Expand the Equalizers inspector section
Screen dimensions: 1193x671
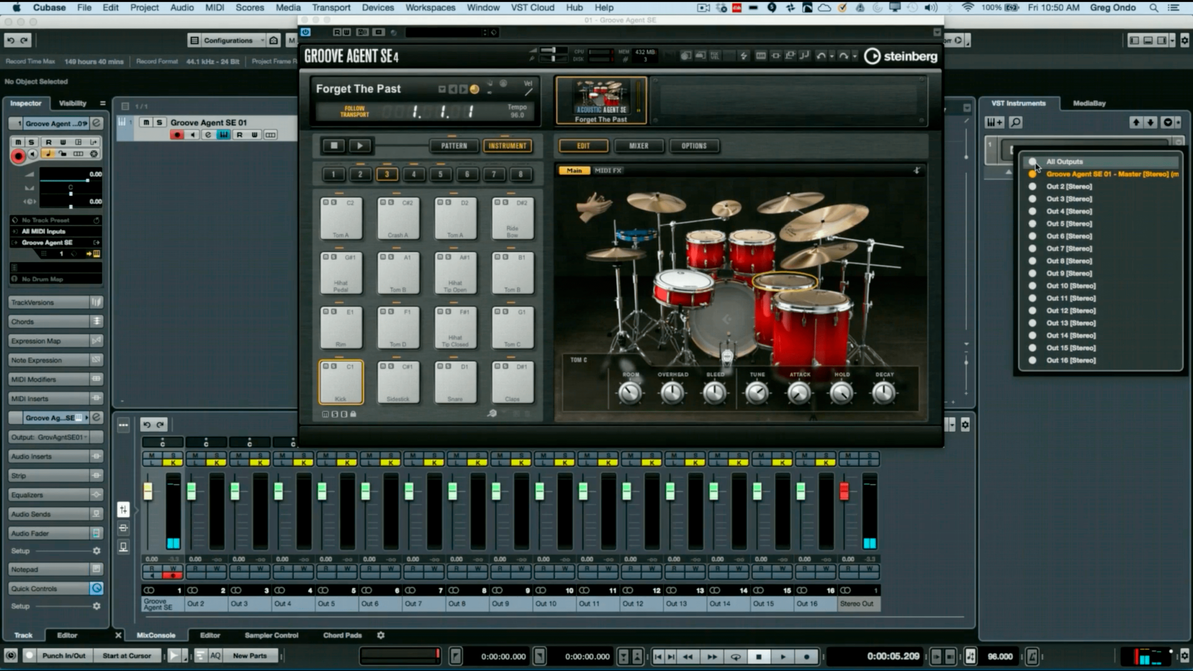coord(55,495)
